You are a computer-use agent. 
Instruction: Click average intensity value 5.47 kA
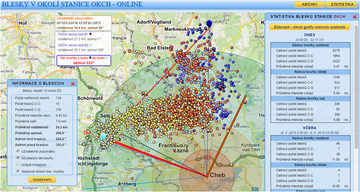coord(336,66)
